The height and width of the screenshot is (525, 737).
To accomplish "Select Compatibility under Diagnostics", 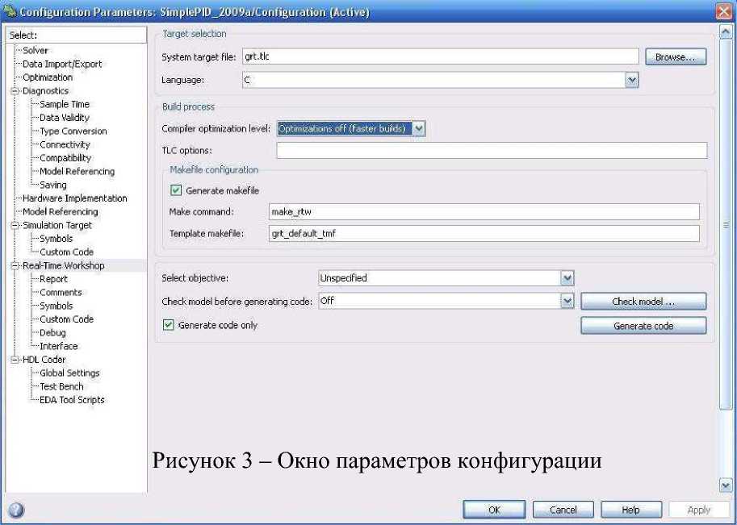I will click(65, 158).
